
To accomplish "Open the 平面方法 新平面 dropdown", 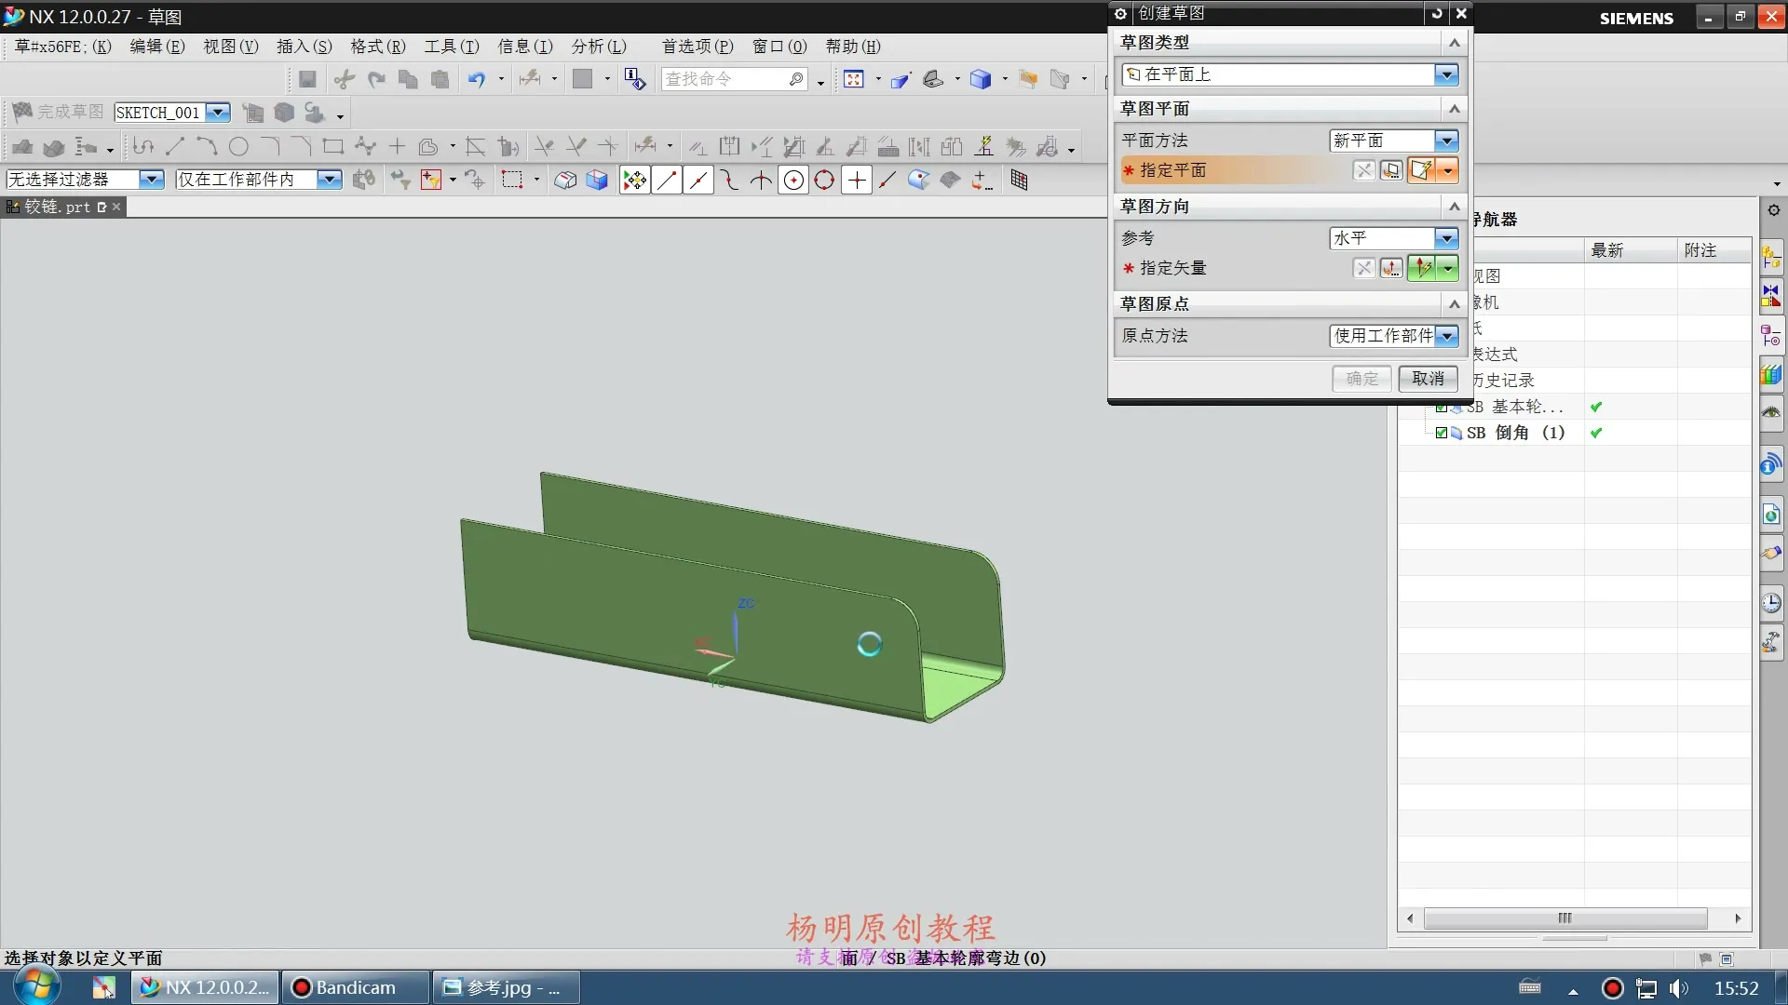I will coord(1445,141).
